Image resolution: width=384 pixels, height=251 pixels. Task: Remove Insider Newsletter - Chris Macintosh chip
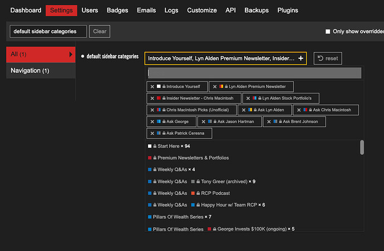pyautogui.click(x=152, y=98)
